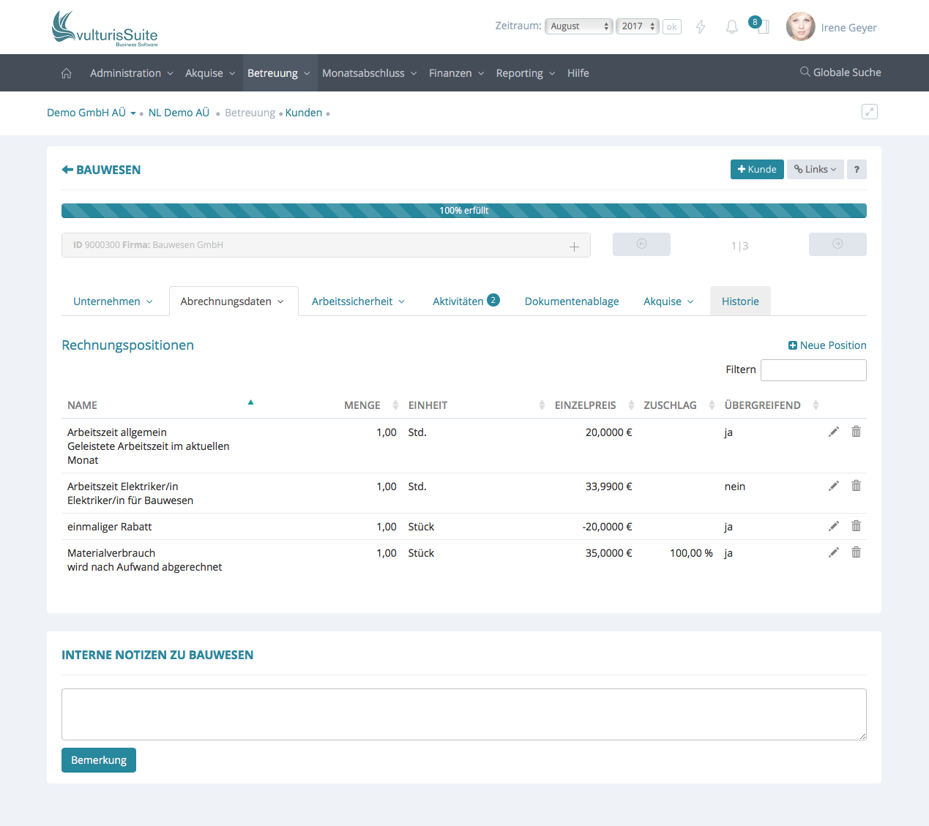The image size is (929, 826).
Task: Expand the Demo GmbH AÜ breadcrumb dropdown
Action: point(133,113)
